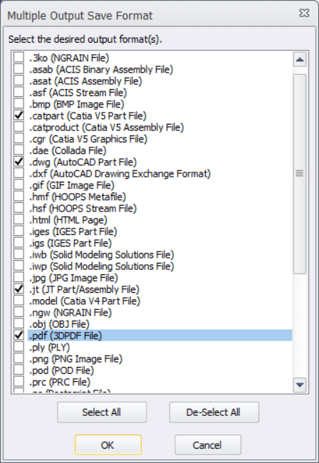Select the '.obj (OBJ File)' row text
The width and height of the screenshot is (319, 463).
[59, 324]
